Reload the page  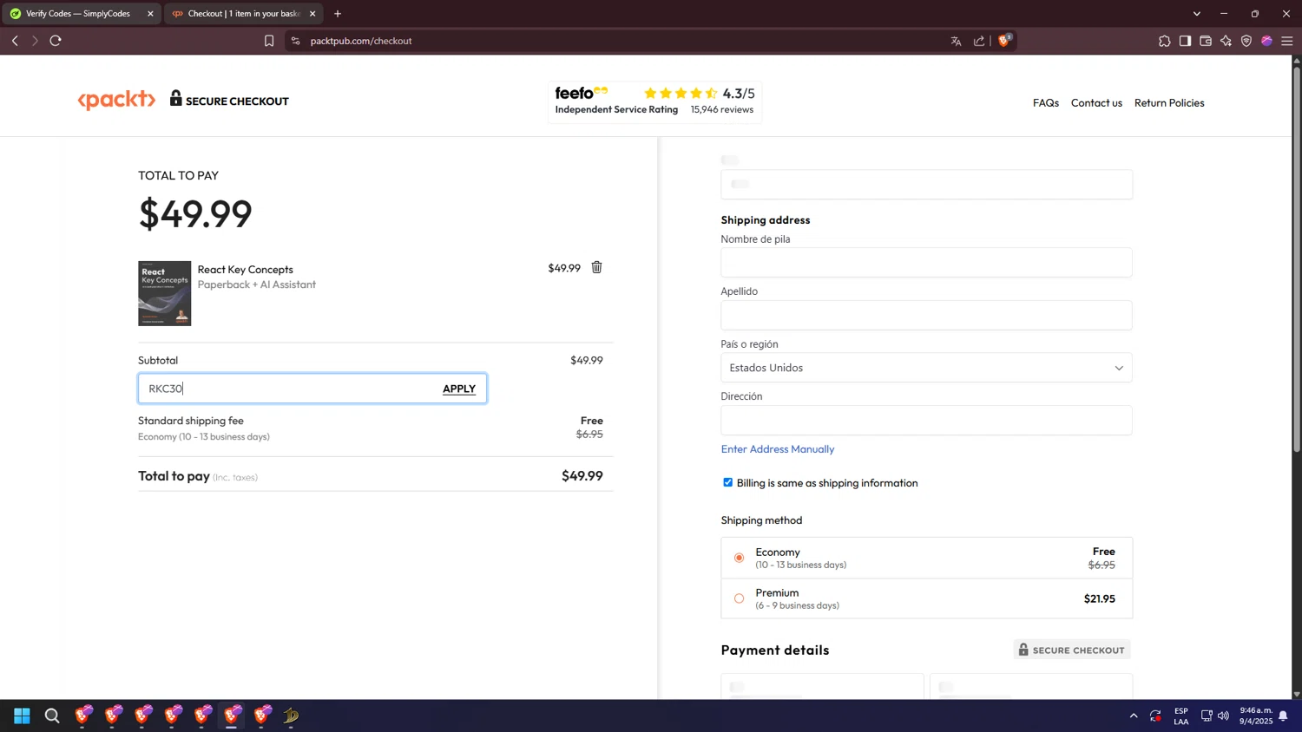(56, 41)
